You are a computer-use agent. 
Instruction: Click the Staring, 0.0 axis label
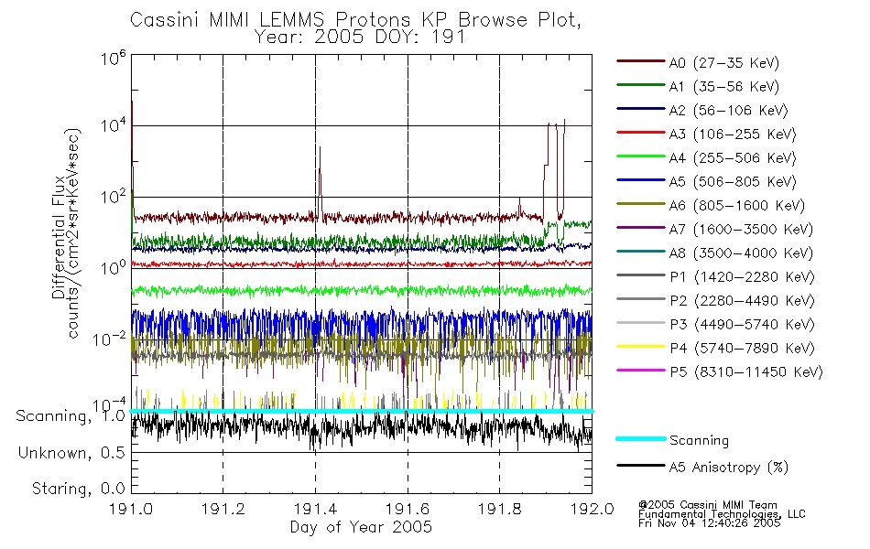[78, 489]
